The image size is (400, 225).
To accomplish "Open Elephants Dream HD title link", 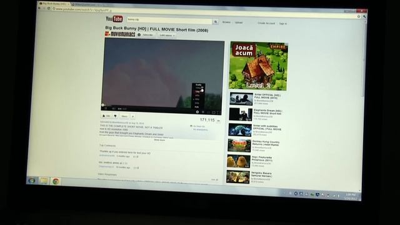I will coord(267,112).
